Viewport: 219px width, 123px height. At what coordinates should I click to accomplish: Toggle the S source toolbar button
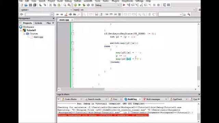[150, 14]
